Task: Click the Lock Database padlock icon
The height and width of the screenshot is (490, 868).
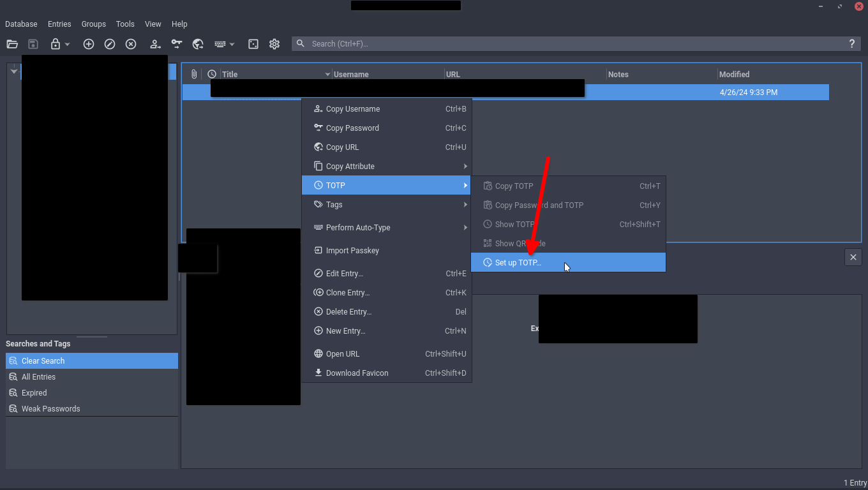Action: pyautogui.click(x=56, y=44)
